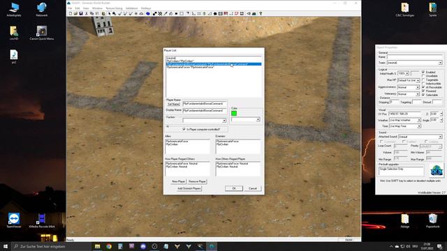Click the Cut scissors toolbar icon
The height and width of the screenshot is (251, 447).
(x=87, y=13)
